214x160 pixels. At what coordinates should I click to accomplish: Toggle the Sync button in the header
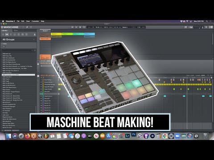pos(143,27)
